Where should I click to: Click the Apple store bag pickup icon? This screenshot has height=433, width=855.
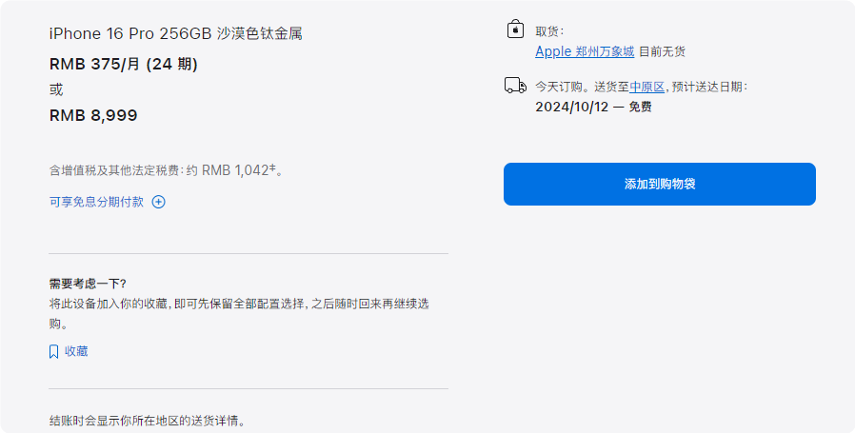(x=515, y=30)
